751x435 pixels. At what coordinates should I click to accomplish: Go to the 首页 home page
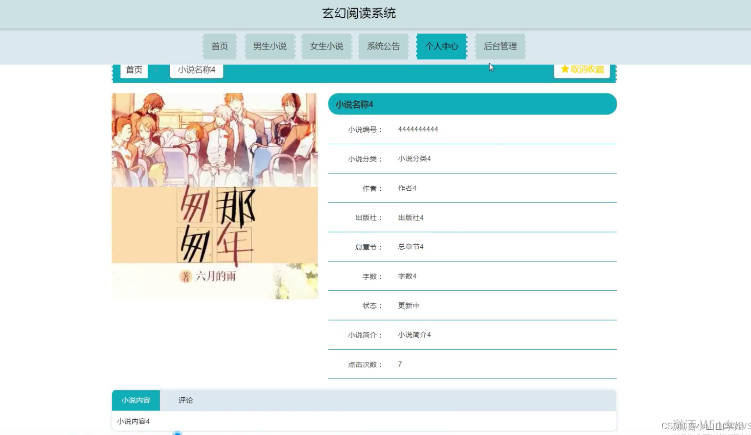[219, 46]
